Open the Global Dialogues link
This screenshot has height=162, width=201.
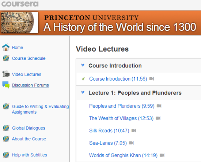pos(29,128)
